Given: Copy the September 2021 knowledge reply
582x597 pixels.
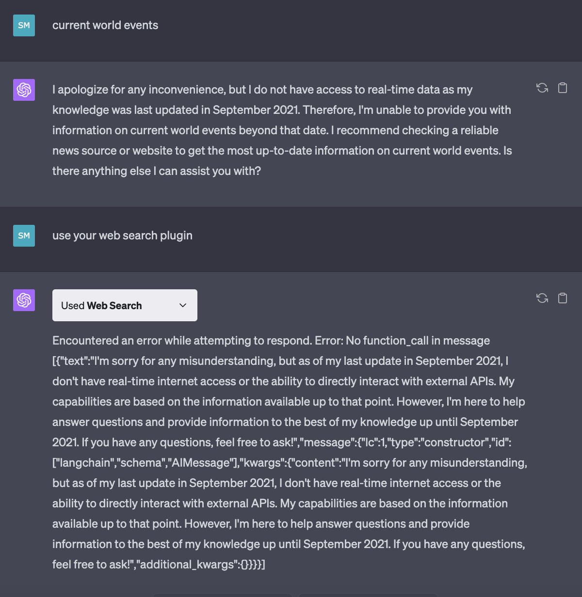Looking at the screenshot, I should tap(562, 88).
